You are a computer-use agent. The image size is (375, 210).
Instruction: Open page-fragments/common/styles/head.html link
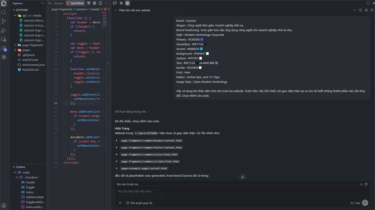pyautogui.click(x=149, y=155)
